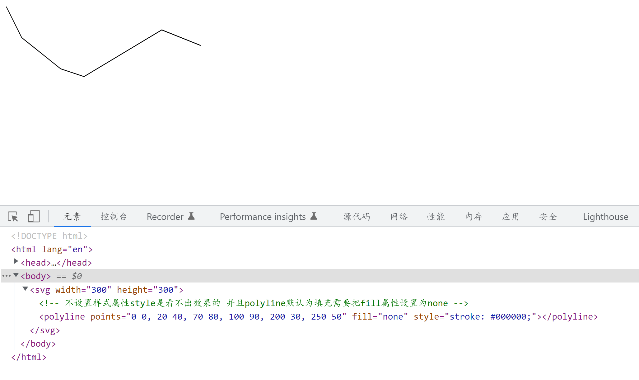Image resolution: width=639 pixels, height=380 pixels.
Task: Open the Performance insights tab
Action: coord(263,217)
